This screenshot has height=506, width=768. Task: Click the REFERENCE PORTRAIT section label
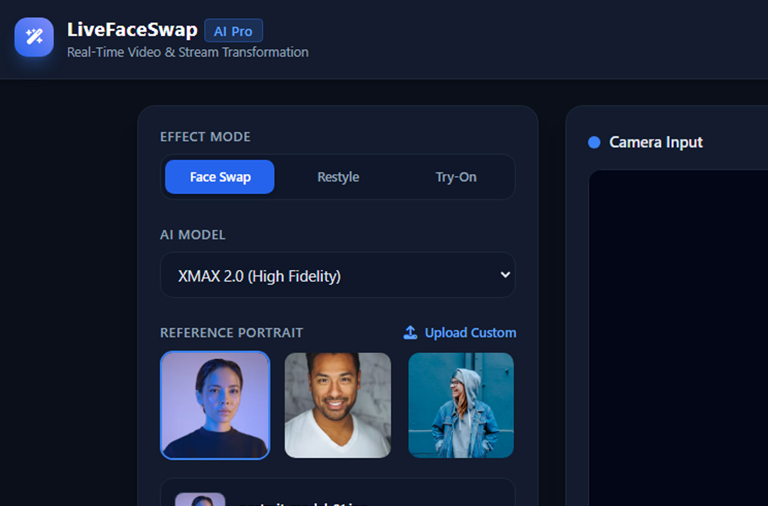click(232, 333)
